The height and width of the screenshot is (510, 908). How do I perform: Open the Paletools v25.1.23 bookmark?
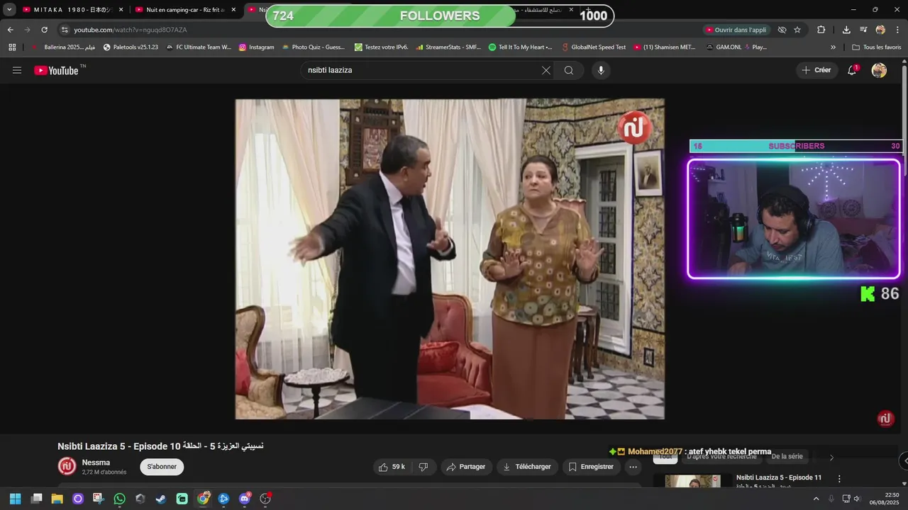[131, 47]
